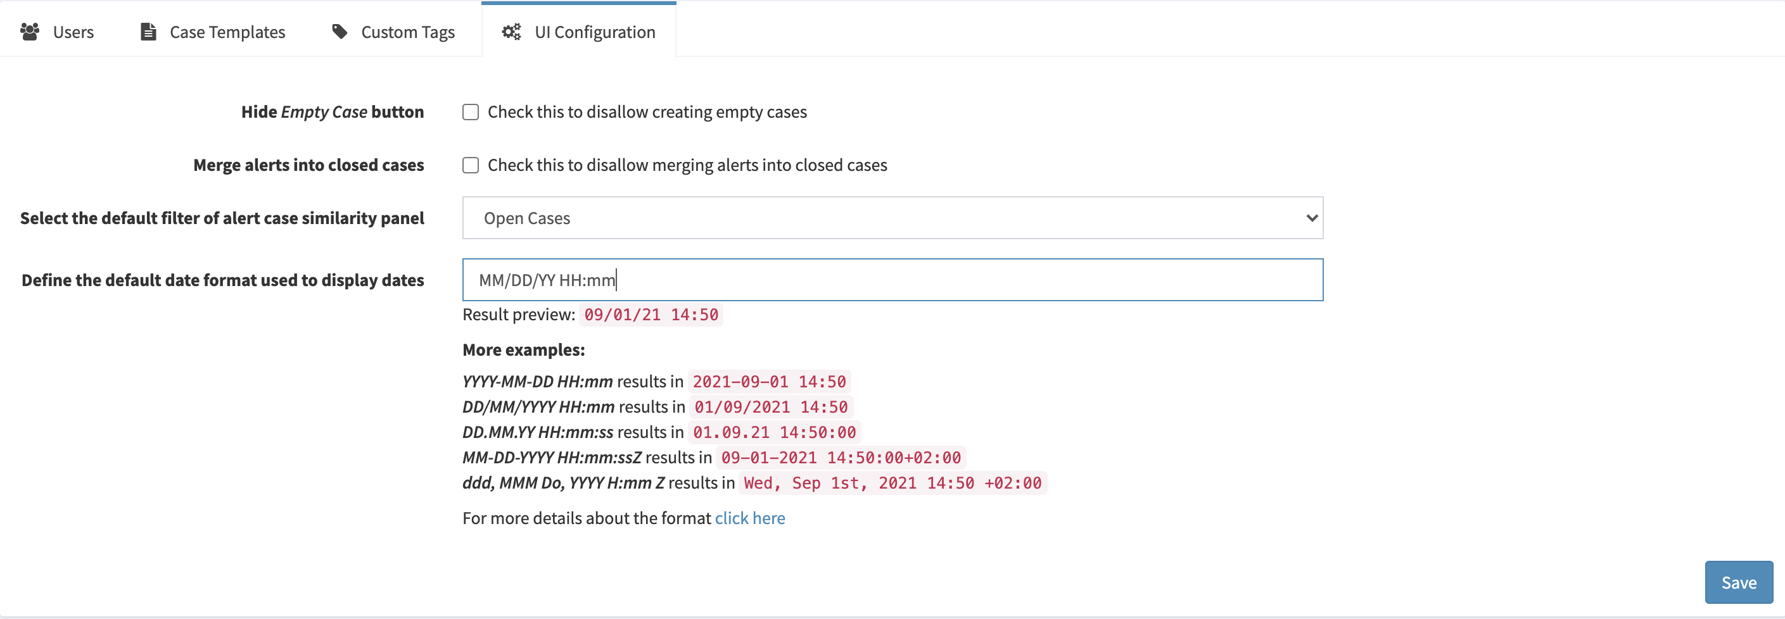
Task: Go to the Custom Tags tab
Action: [393, 32]
